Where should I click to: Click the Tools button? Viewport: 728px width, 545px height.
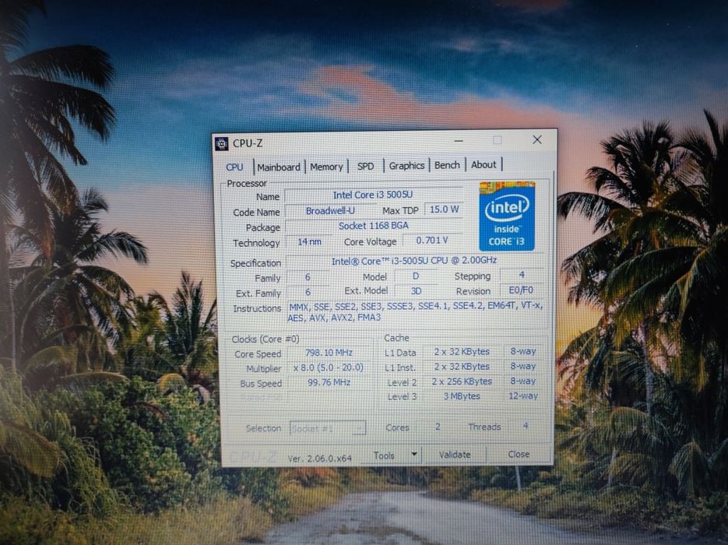point(385,456)
